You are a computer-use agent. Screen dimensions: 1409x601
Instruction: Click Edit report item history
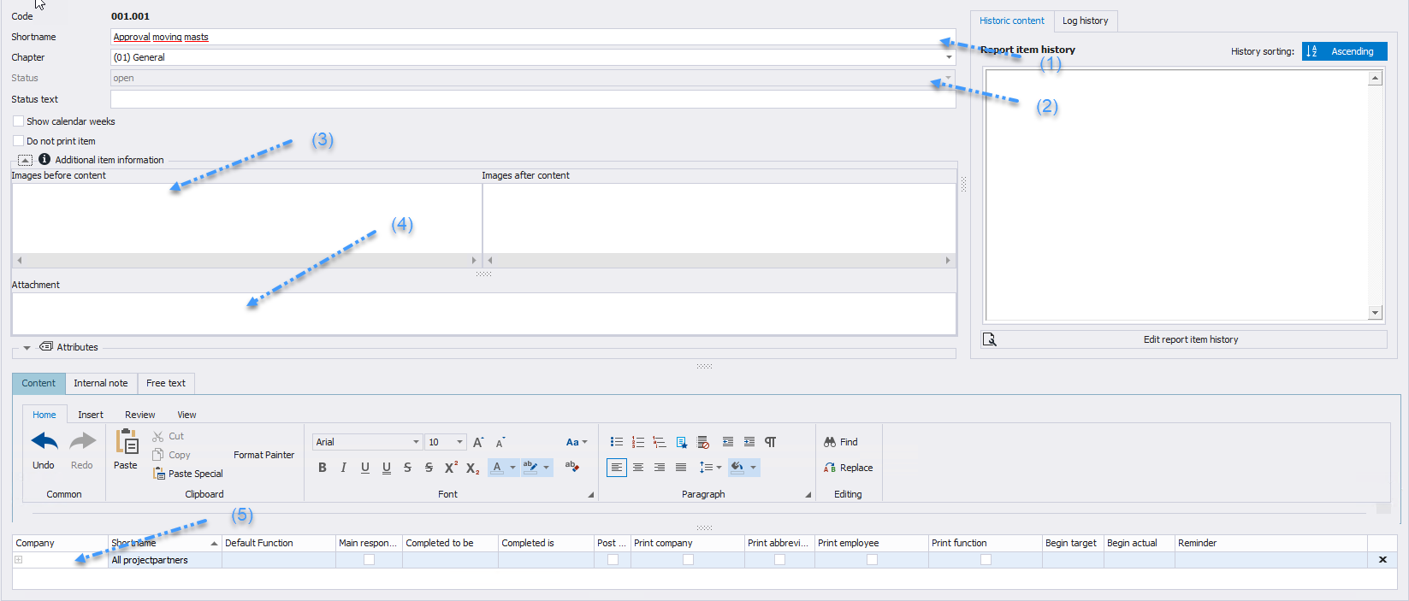click(1184, 339)
